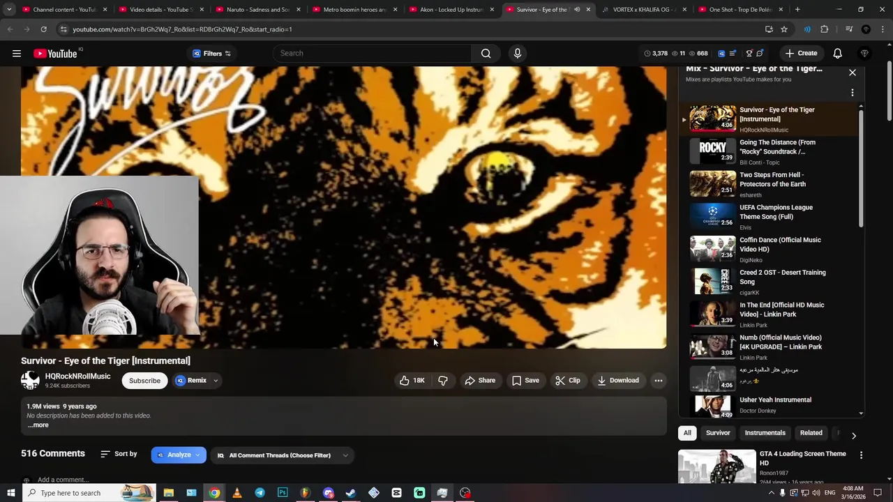
Task: Go to YouTube home via logo
Action: pyautogui.click(x=55, y=54)
